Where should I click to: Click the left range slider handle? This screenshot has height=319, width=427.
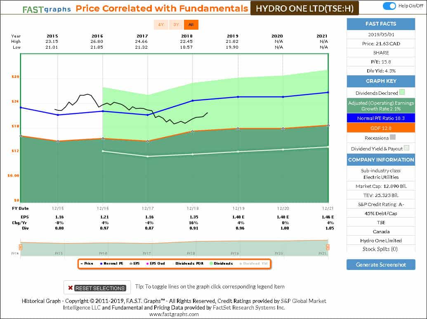(20, 247)
